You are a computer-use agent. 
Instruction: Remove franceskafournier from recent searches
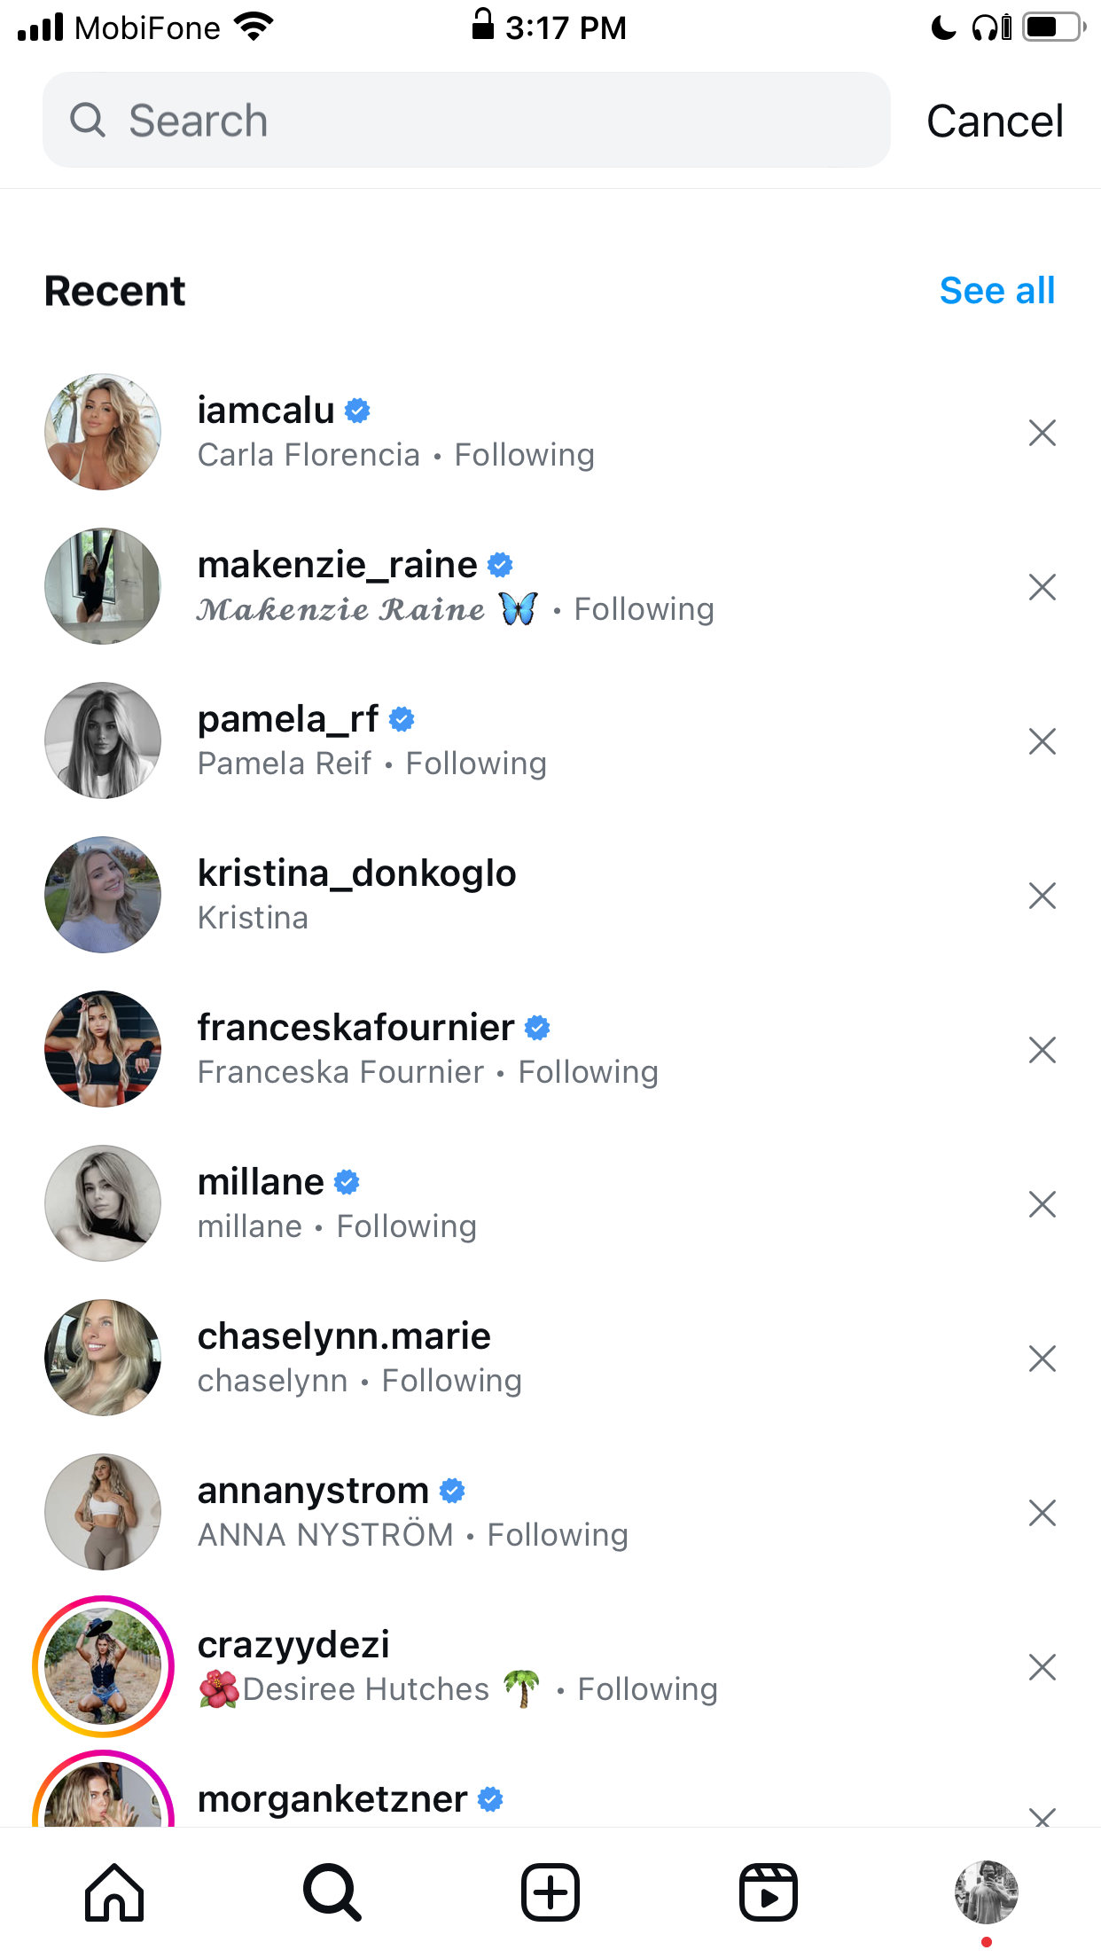coord(1042,1050)
